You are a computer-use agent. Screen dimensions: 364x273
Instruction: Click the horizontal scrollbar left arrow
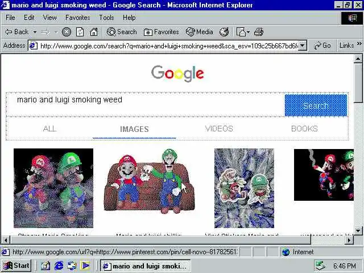6,240
